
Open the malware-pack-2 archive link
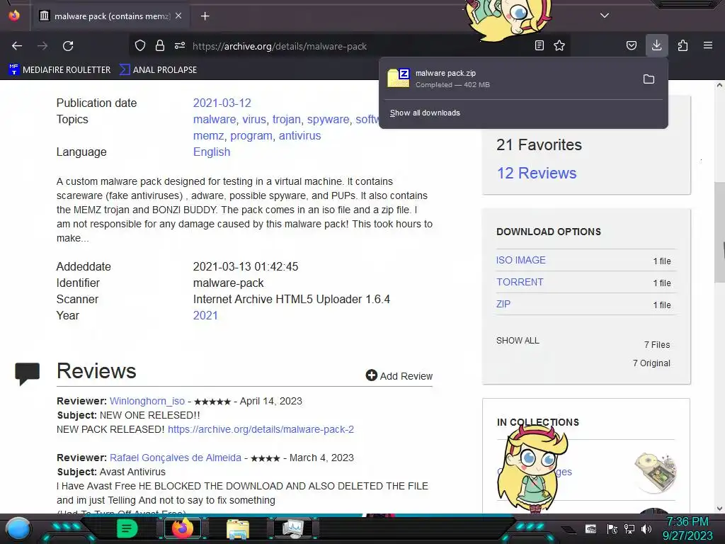tap(261, 429)
